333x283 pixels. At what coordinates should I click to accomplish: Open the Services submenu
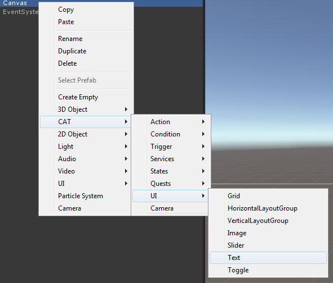(171, 159)
